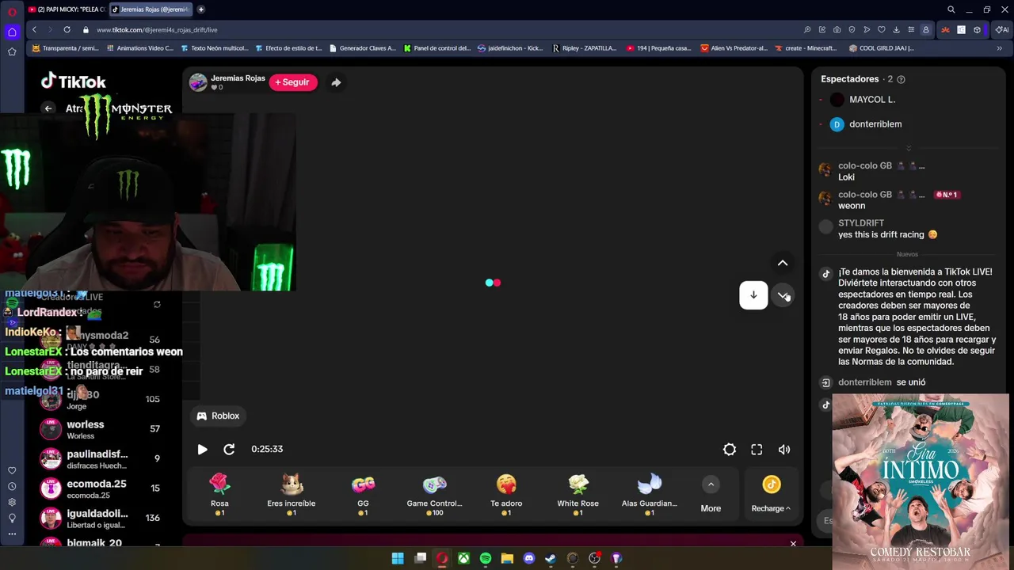The image size is (1014, 570).
Task: Open a new browser tab
Action: click(201, 9)
